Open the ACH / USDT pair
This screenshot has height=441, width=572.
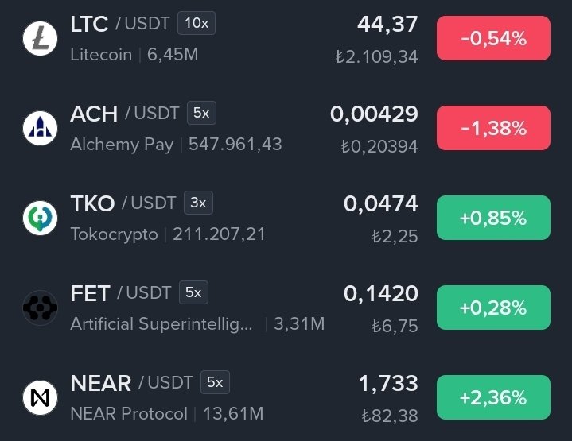pos(125,114)
